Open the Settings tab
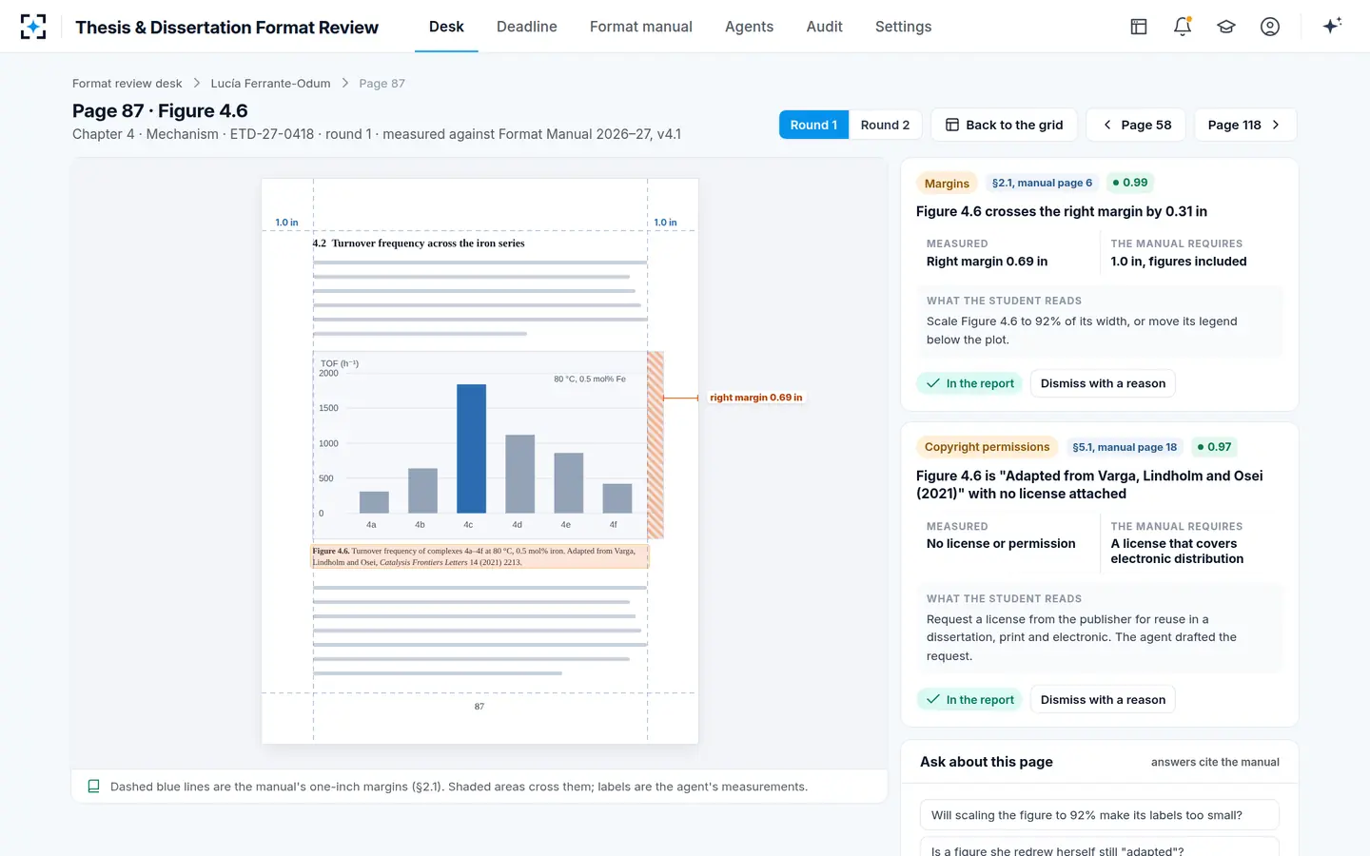This screenshot has width=1370, height=856. tap(903, 27)
